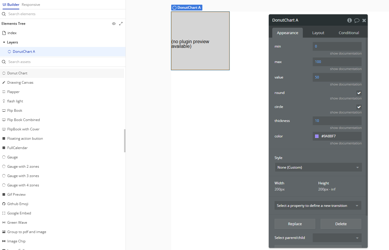Viewport: 389px width, 250px height.
Task: Select the Google Embed icon
Action: [x=4, y=213]
